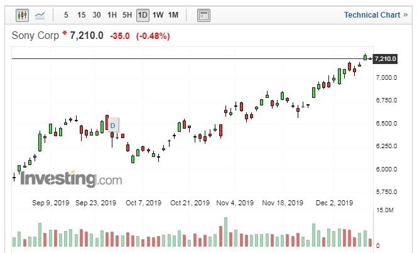417x253 pixels.
Task: Click the Sep 9, 2019 date label
Action: [50, 203]
